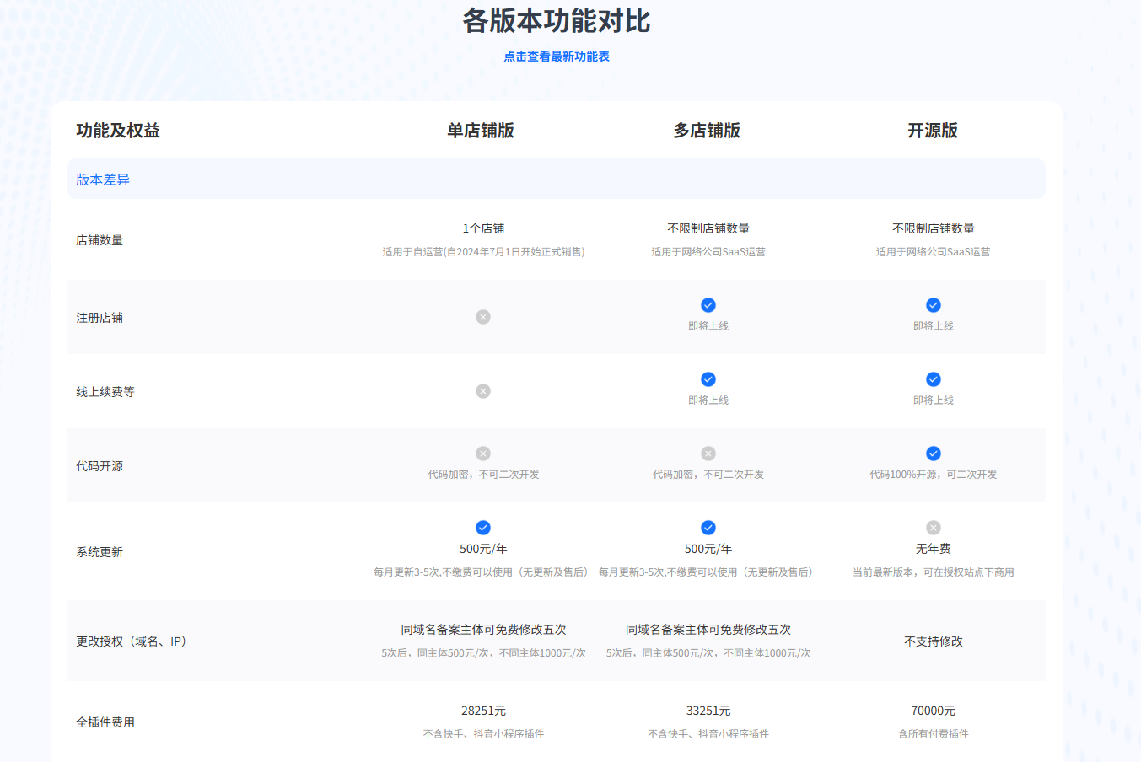Click blue checkmark for 开源版 代码开源
The width and height of the screenshot is (1141, 762).
(934, 453)
